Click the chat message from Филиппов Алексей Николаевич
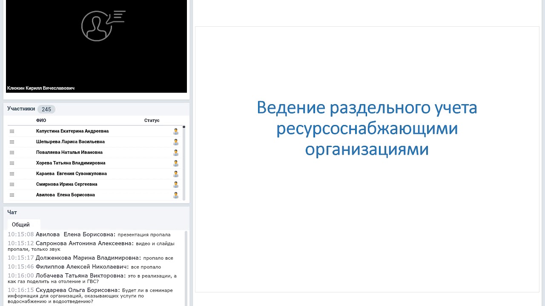Viewport: 545px width, 306px height. (84, 267)
